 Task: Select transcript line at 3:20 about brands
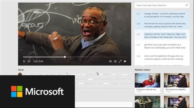coord(162,25)
